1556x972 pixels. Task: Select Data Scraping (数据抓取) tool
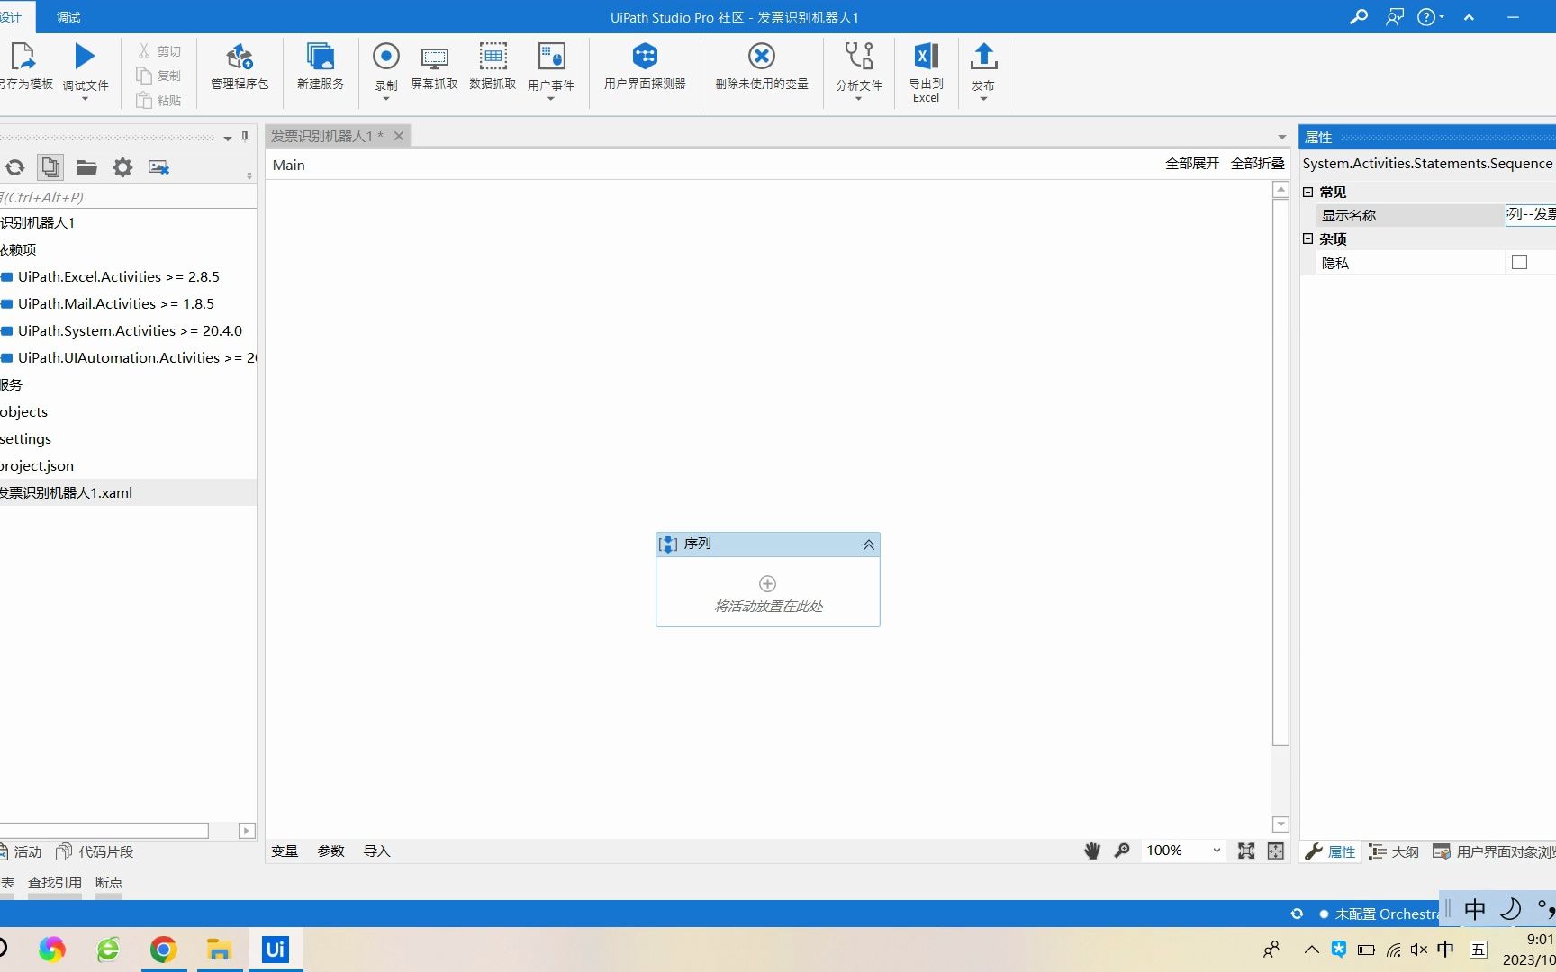click(x=493, y=67)
